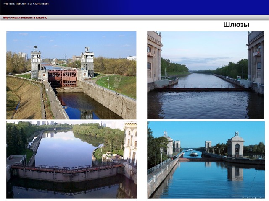This screenshot has width=269, height=201.
Task: Click the statue-topped right tower in the bottom-right photo
Action: click(x=235, y=144)
